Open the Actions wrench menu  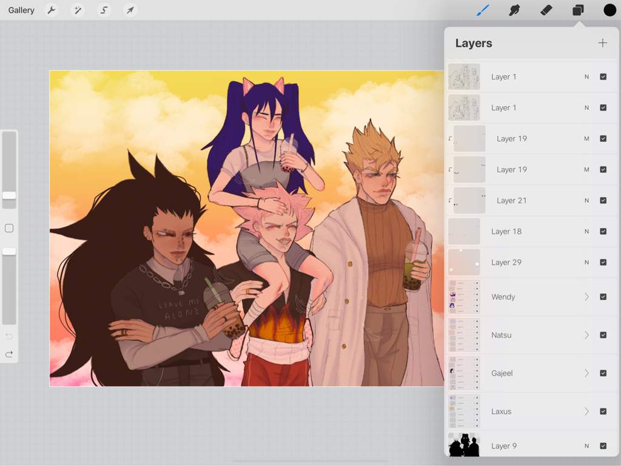(52, 10)
